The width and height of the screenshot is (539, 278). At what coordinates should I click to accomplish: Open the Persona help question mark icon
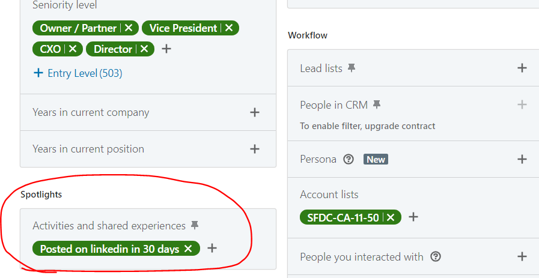point(349,159)
